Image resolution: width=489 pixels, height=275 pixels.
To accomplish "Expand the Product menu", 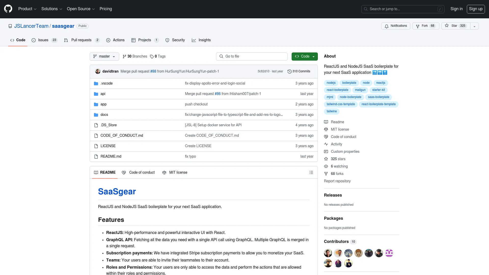I will point(27,9).
